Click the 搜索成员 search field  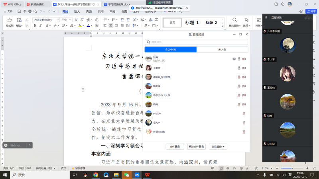[x=196, y=42]
